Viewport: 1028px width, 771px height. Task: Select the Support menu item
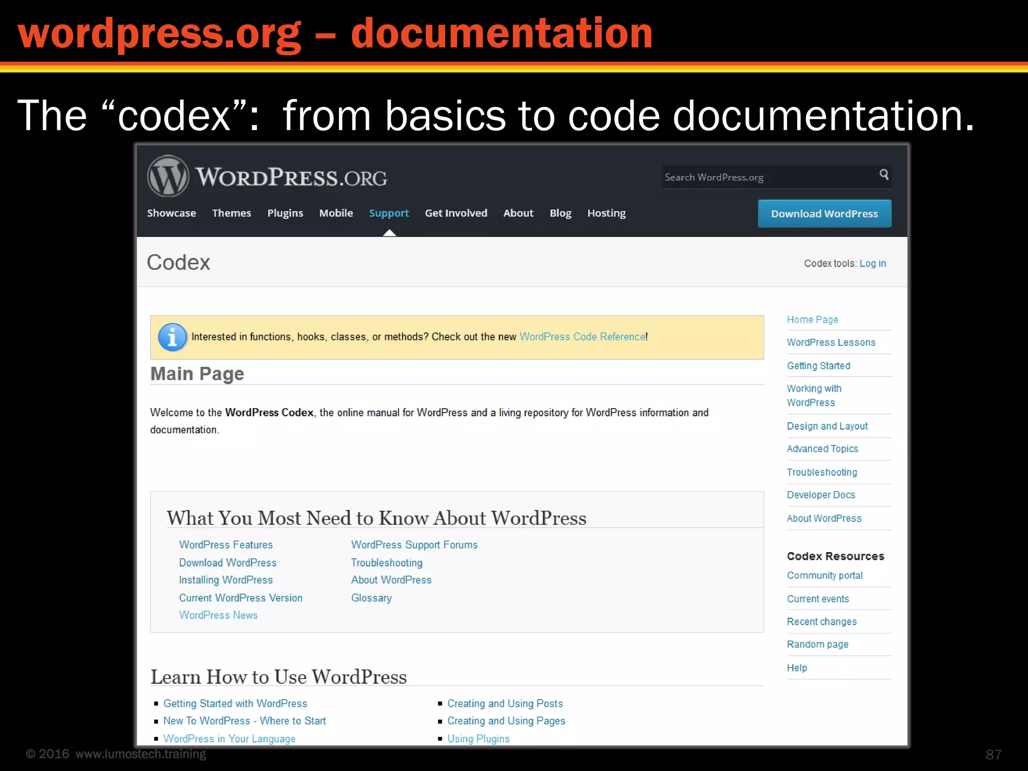click(x=389, y=213)
